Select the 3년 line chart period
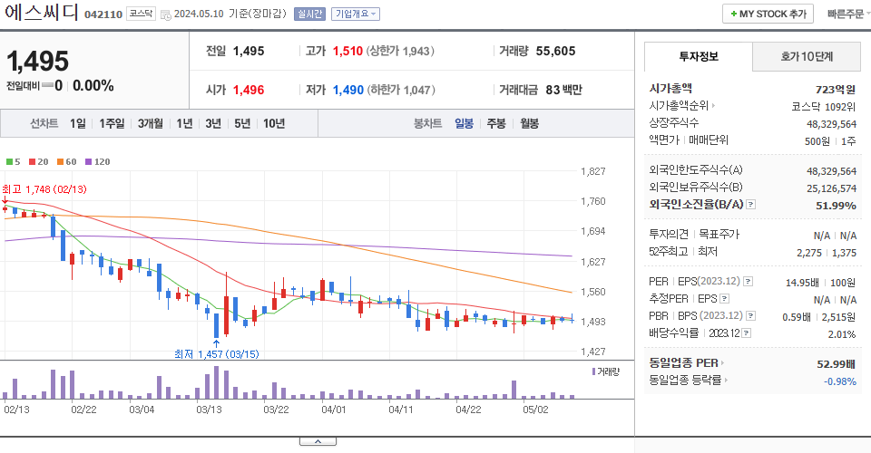The height and width of the screenshot is (453, 871). tap(213, 123)
